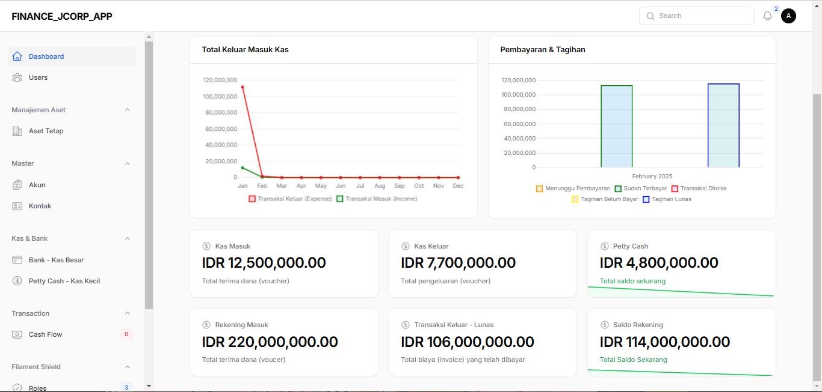Click the Kontak card icon
This screenshot has height=392, width=822.
click(x=17, y=206)
